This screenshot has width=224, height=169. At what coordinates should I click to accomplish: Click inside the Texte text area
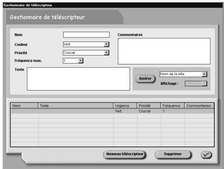click(79, 79)
